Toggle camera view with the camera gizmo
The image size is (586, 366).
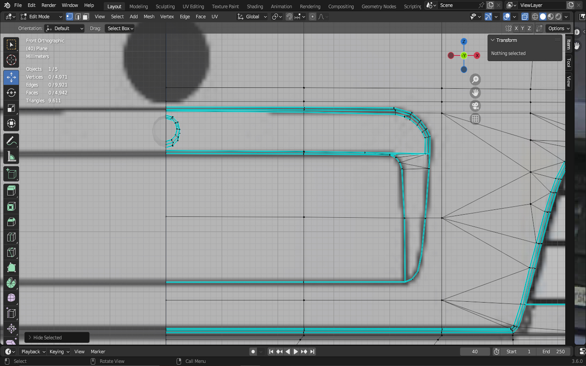point(475,106)
